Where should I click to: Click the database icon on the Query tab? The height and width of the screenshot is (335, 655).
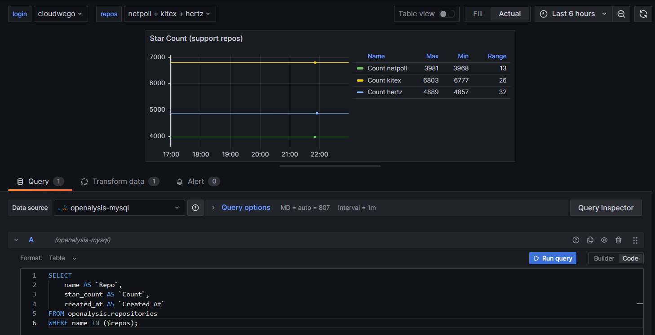(x=20, y=182)
